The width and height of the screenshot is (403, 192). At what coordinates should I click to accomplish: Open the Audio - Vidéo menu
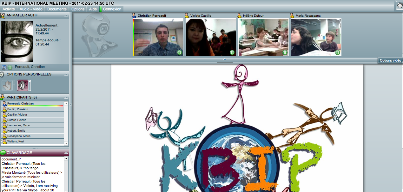pyautogui.click(x=31, y=9)
